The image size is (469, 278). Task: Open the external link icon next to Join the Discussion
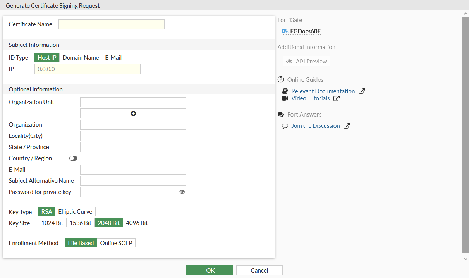(x=348, y=125)
